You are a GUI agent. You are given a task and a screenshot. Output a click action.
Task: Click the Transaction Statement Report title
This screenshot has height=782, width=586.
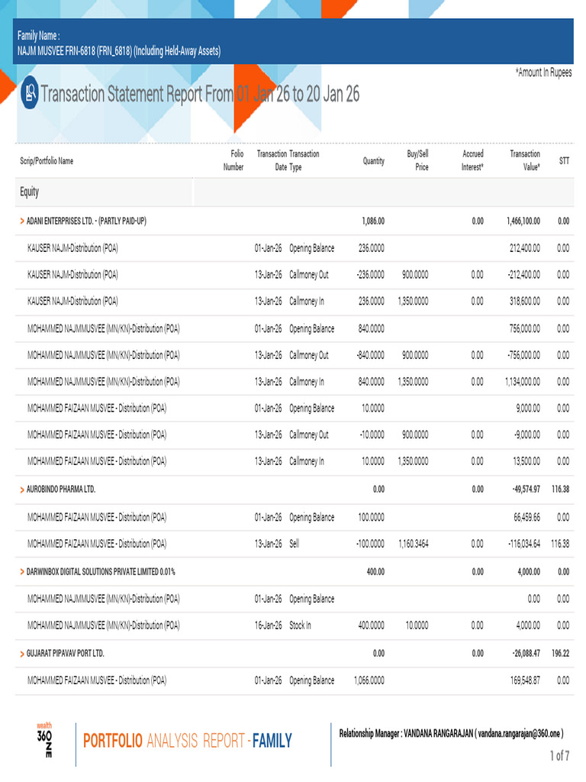tap(200, 94)
